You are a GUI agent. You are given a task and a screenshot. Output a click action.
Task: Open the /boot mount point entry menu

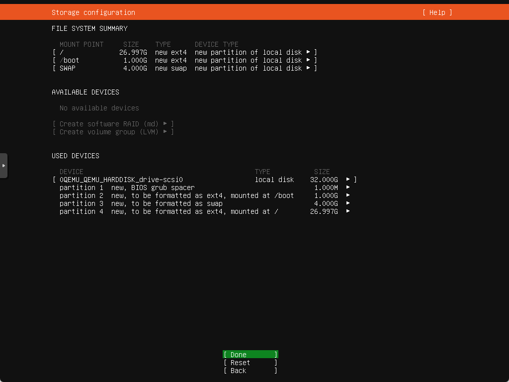click(184, 60)
